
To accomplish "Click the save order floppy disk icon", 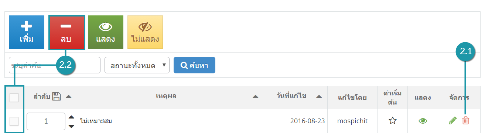I will coord(57,96).
